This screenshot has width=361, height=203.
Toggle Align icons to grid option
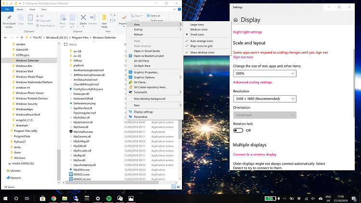pos(201,46)
